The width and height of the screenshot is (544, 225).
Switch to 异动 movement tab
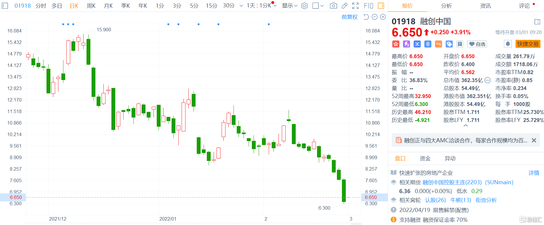point(450,158)
